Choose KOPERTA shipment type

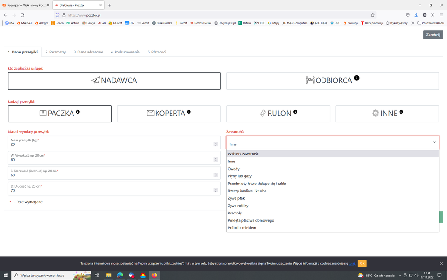pos(169,114)
